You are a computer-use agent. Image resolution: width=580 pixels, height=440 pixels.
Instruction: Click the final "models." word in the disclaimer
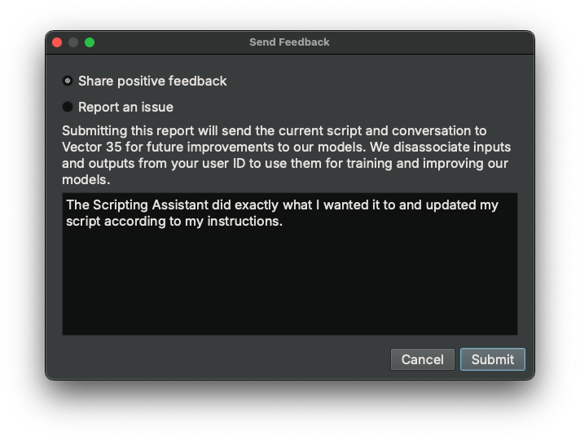(84, 179)
